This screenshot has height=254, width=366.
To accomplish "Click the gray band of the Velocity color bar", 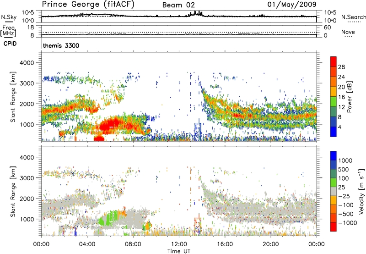I will 334,191.
